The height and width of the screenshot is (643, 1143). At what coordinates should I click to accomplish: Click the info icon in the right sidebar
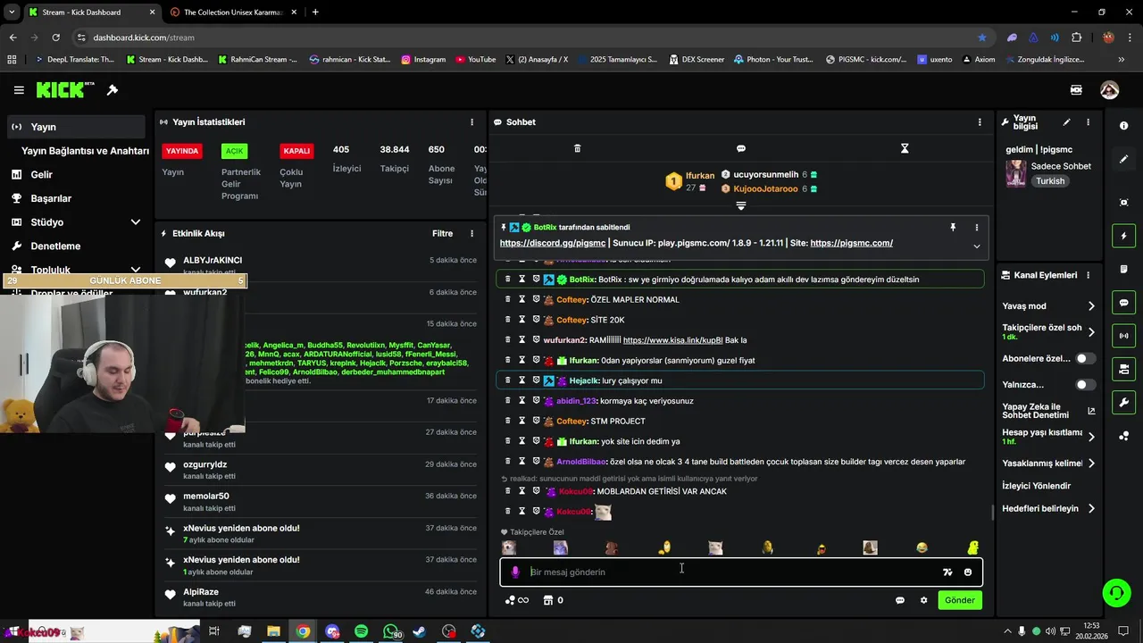tap(1123, 126)
